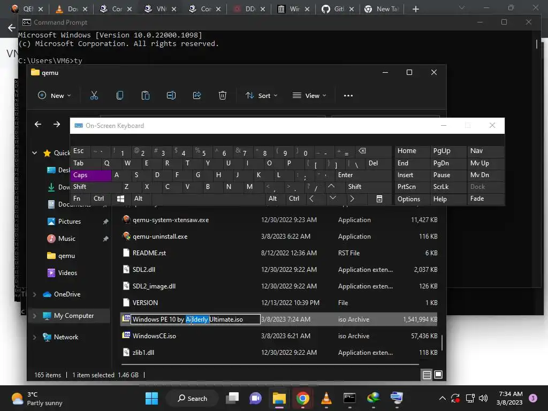Tap the right arrow key on keyboard

(352, 199)
